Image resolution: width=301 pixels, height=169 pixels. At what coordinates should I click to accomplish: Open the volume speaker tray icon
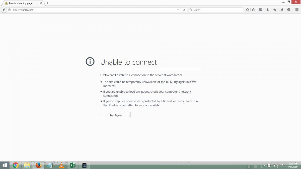(278, 165)
